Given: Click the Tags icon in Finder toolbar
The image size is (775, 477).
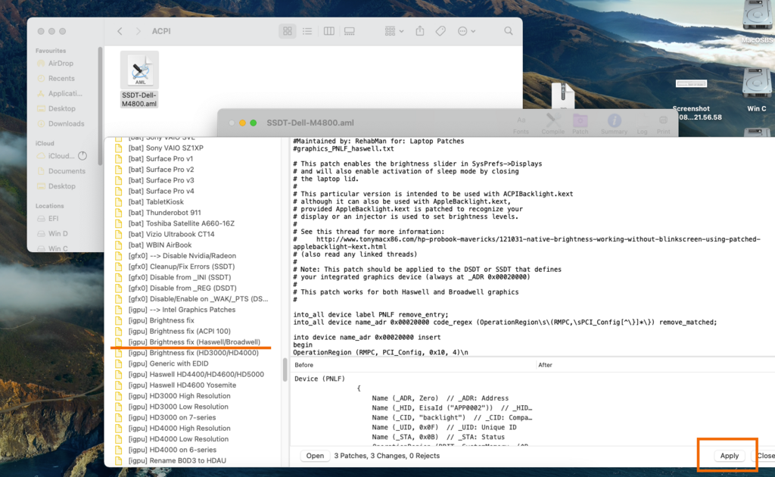Looking at the screenshot, I should 440,31.
